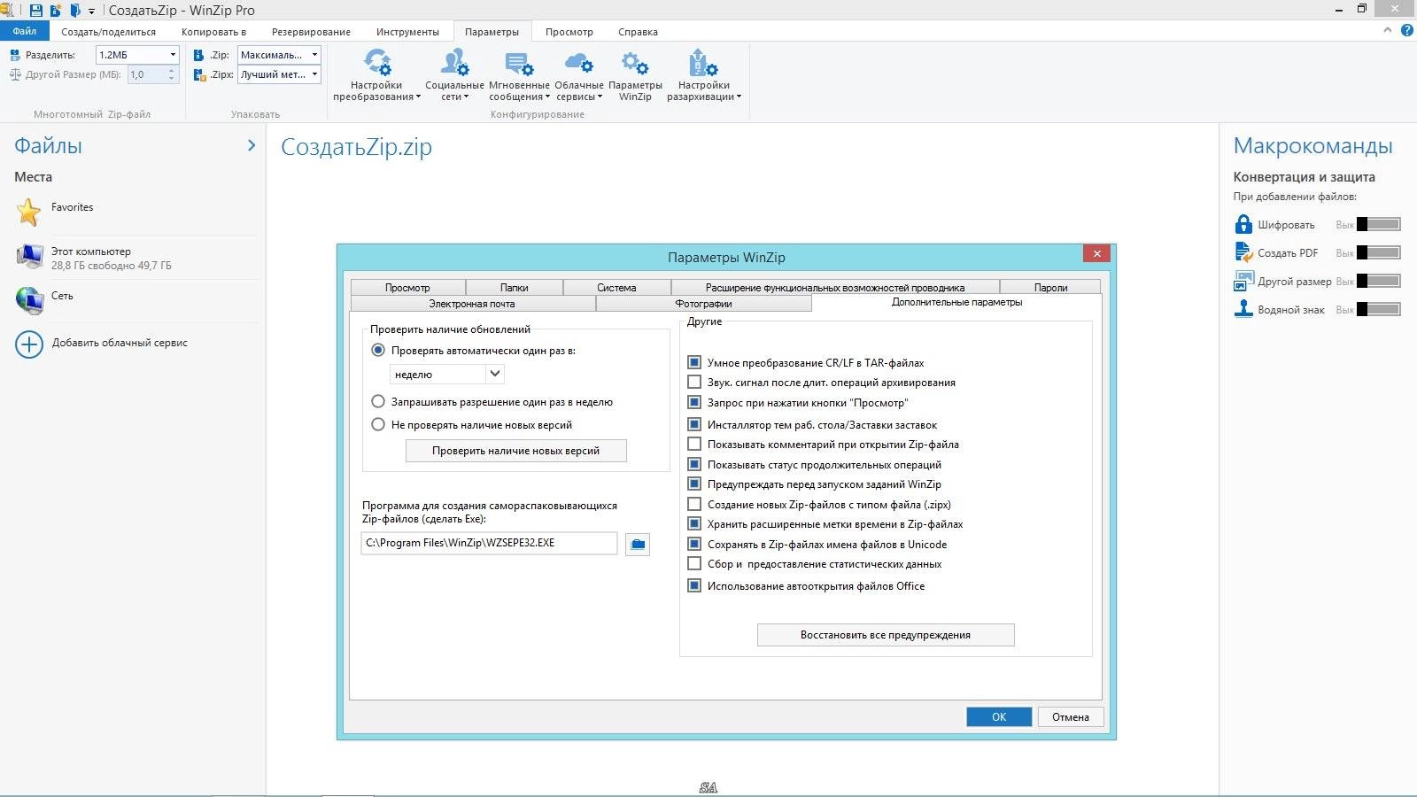
Task: Enable Сбор и предоставление статистических данных
Action: 694,563
